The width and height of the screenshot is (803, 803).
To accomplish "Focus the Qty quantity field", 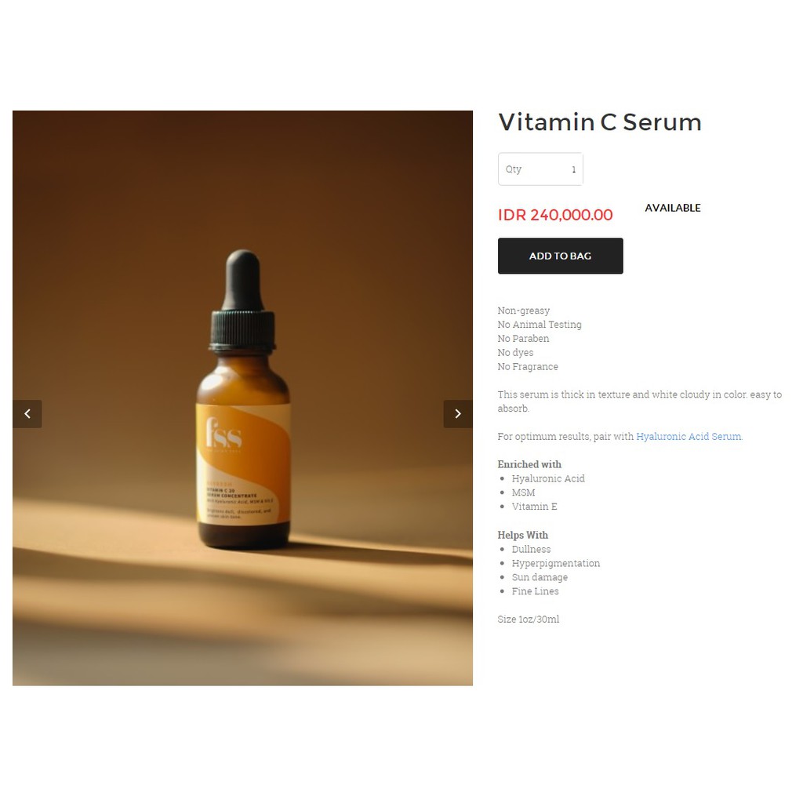I will (x=540, y=169).
